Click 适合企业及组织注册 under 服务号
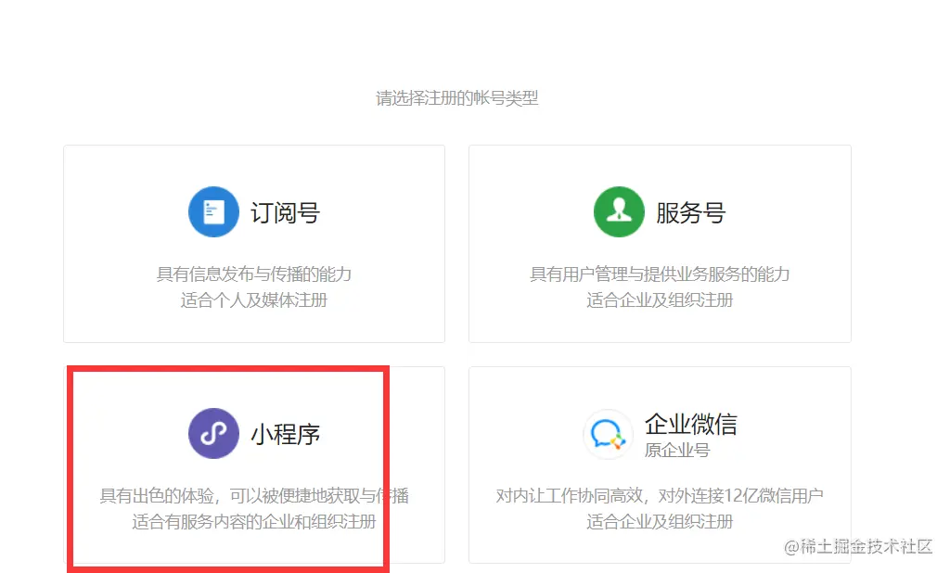The height and width of the screenshot is (573, 950). (x=660, y=299)
